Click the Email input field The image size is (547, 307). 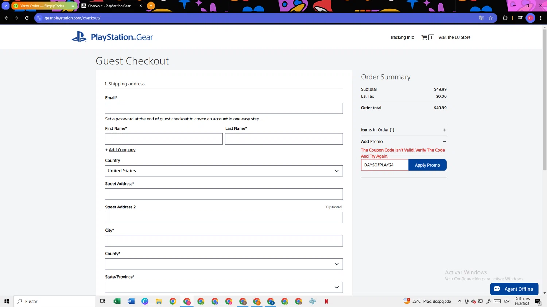[x=224, y=108]
